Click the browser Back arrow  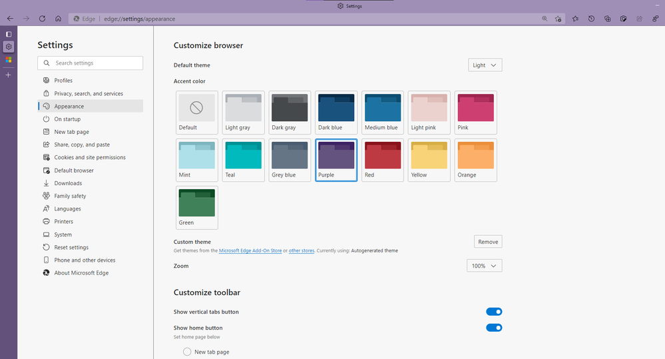tap(9, 19)
